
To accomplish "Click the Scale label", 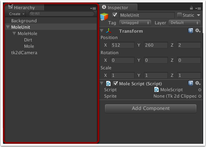I will click(106, 68).
